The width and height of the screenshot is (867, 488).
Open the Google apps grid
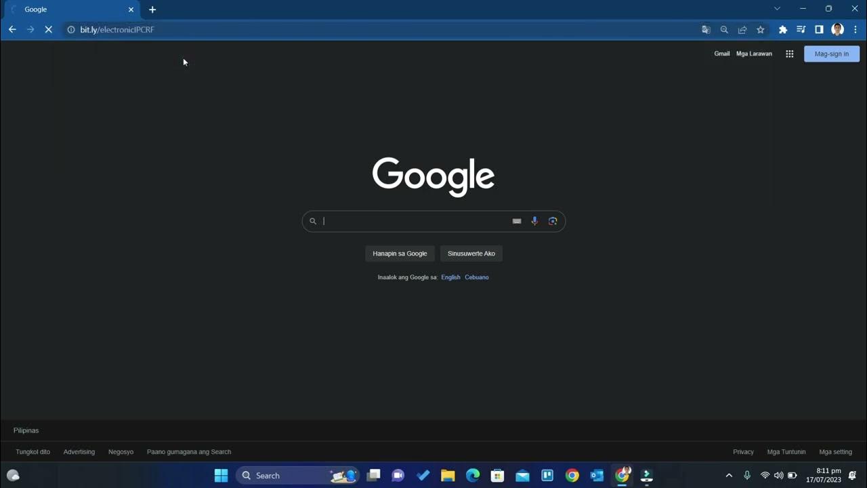tap(790, 54)
